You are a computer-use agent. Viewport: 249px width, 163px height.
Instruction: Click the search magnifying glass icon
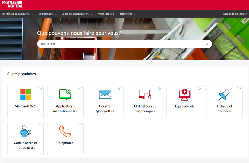(x=207, y=44)
